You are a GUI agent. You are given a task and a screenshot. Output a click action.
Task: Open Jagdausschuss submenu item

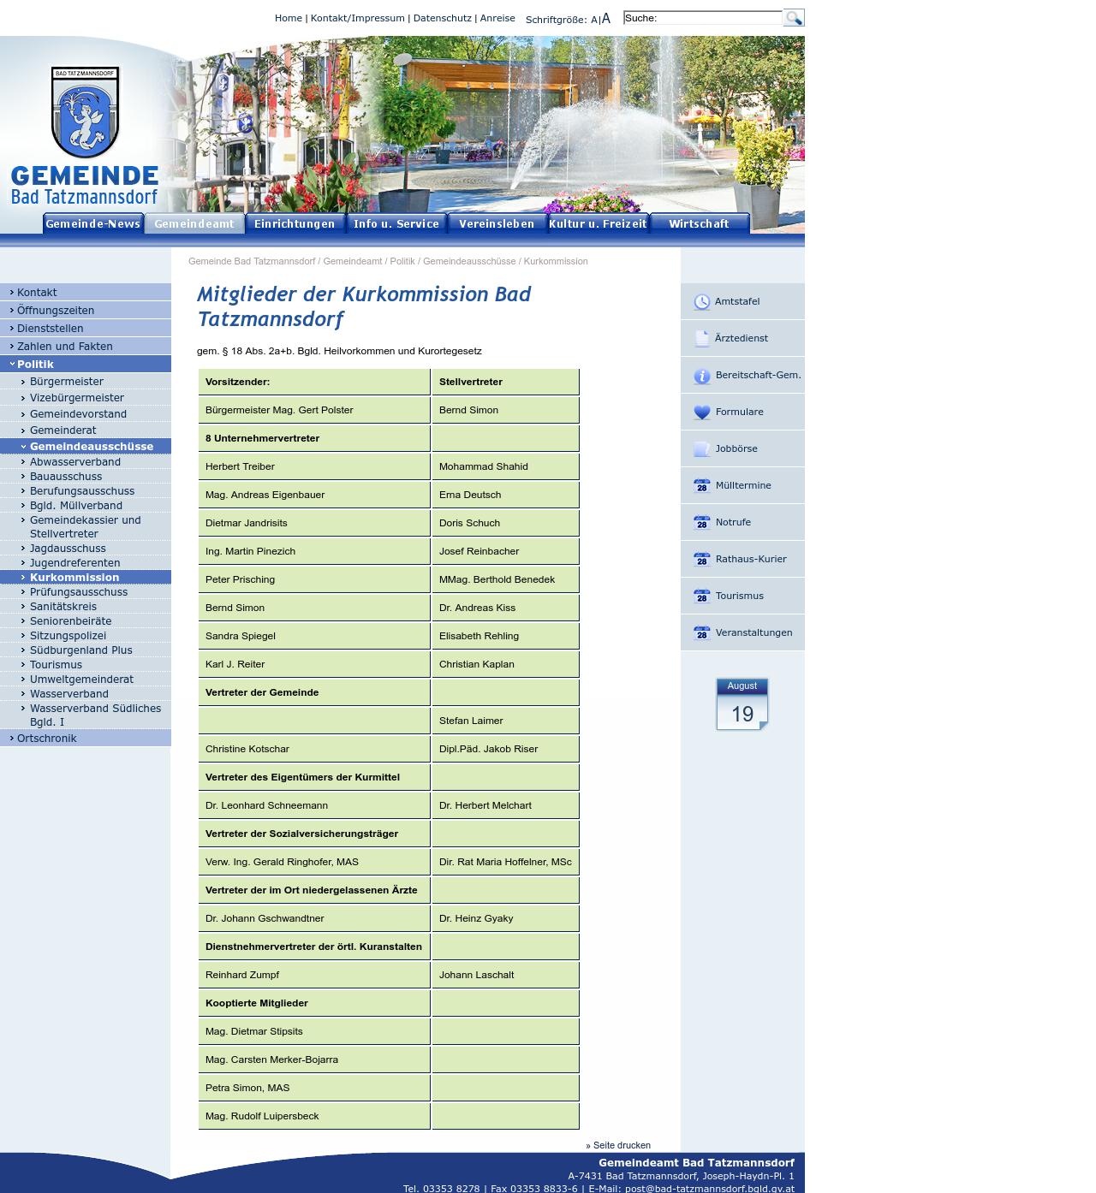[x=86, y=549]
